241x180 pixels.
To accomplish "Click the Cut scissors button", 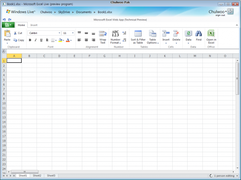I will 18,33.
